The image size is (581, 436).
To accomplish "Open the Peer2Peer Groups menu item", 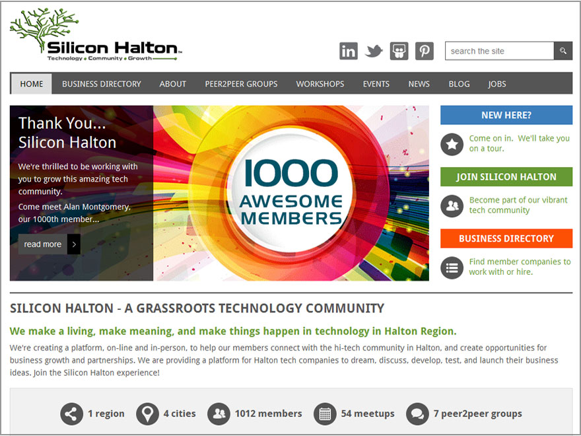I will (241, 84).
